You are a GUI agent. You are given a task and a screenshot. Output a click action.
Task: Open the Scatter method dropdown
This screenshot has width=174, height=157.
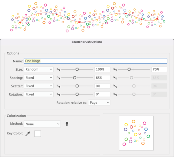[39, 86]
